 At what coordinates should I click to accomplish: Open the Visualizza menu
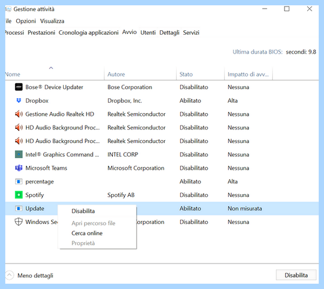click(x=52, y=21)
